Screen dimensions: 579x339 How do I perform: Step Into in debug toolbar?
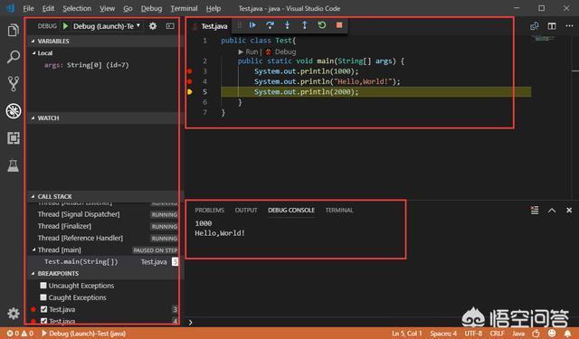(x=288, y=25)
